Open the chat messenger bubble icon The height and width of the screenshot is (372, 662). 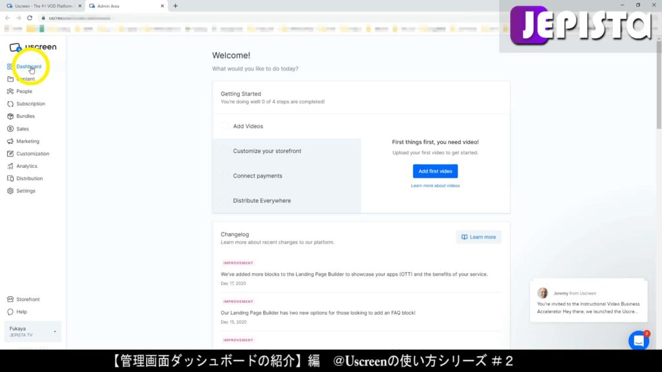point(639,340)
